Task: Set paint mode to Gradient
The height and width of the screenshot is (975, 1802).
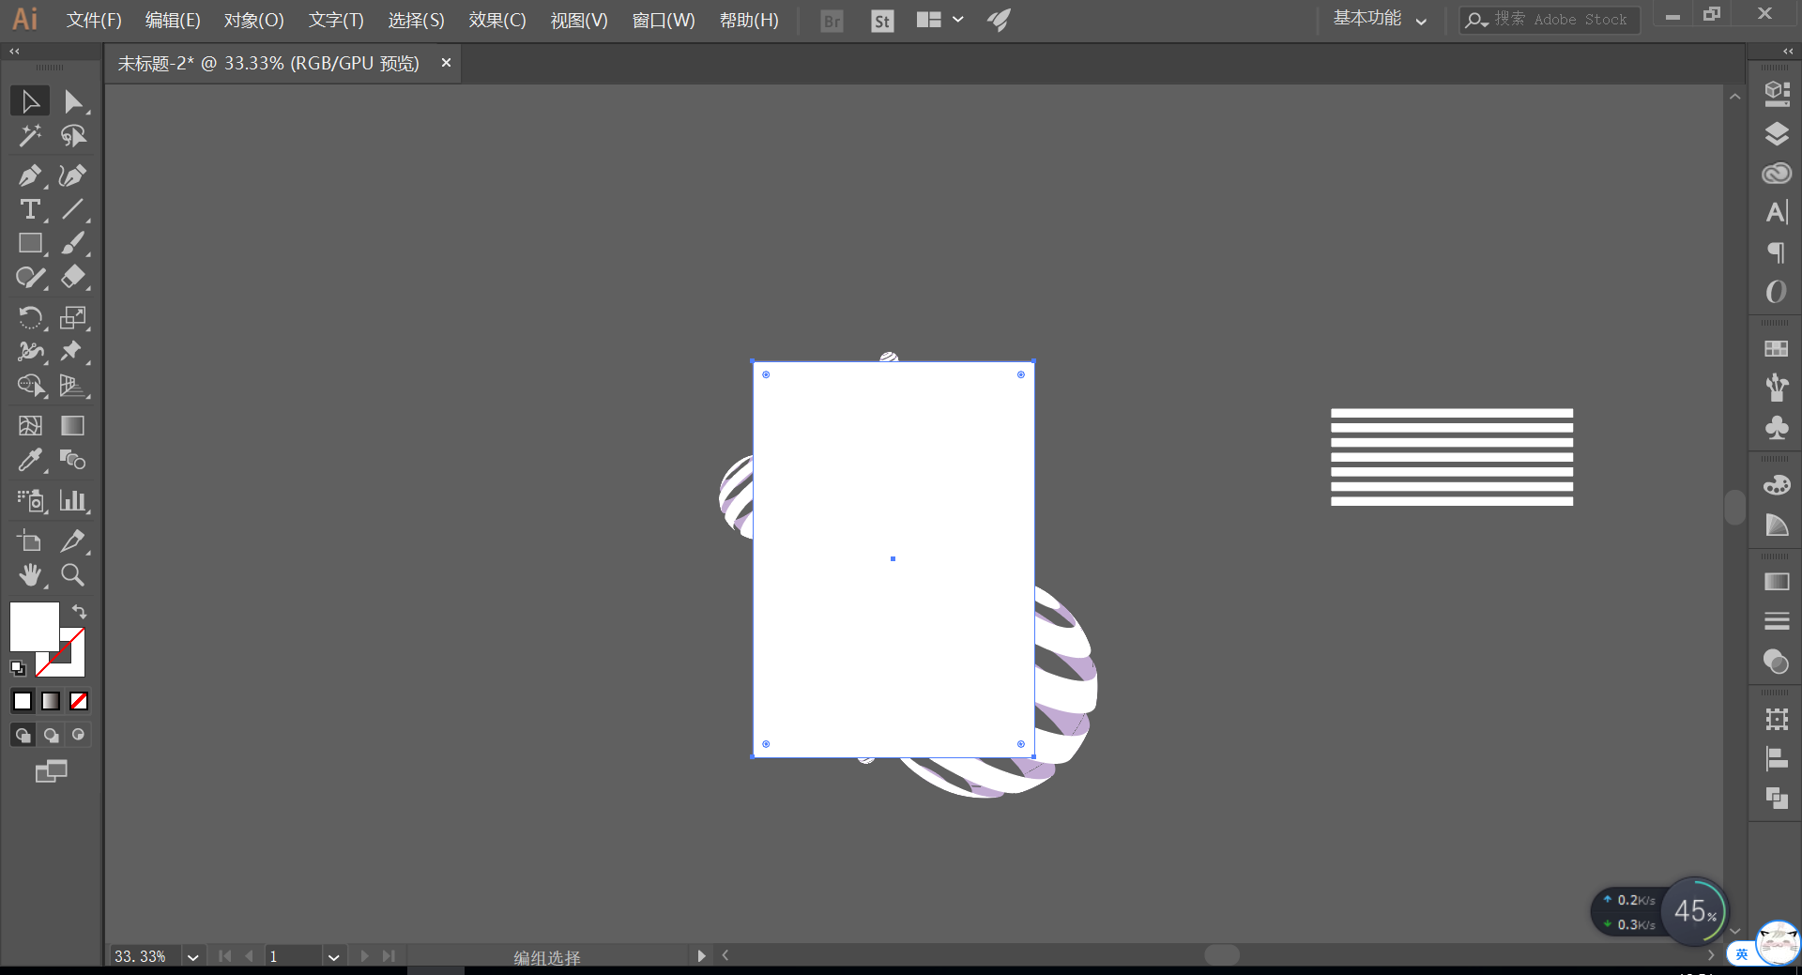Action: [51, 701]
